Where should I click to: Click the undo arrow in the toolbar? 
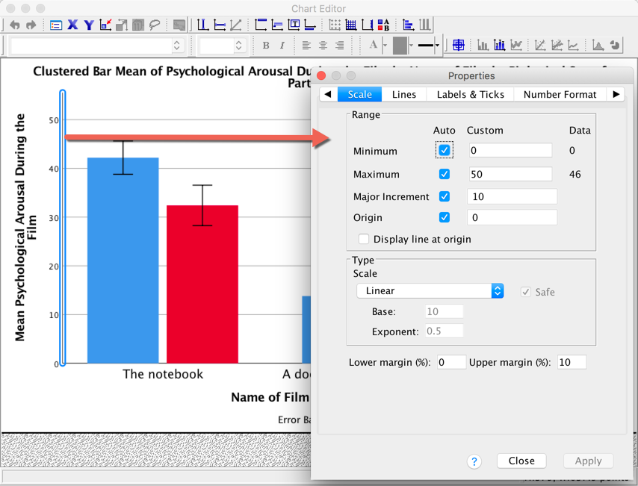(x=15, y=25)
